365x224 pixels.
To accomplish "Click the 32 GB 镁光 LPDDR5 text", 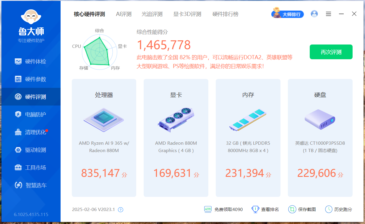I will 248,147.
